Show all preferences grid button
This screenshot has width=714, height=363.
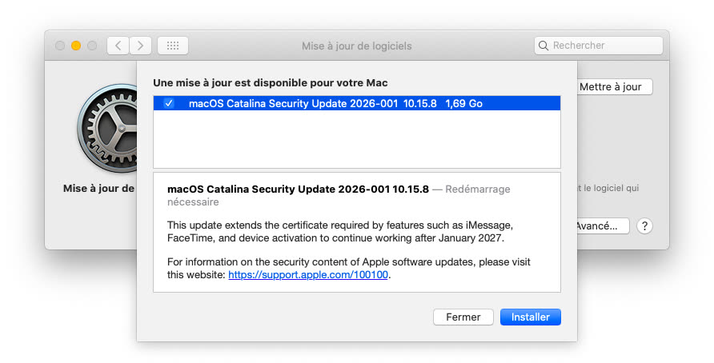(x=172, y=46)
